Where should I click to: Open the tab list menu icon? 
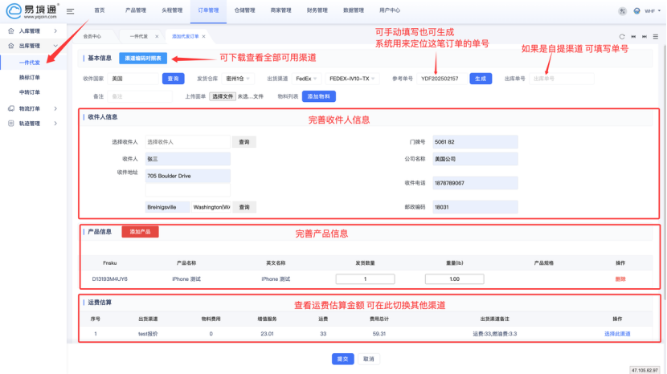pyautogui.click(x=657, y=37)
